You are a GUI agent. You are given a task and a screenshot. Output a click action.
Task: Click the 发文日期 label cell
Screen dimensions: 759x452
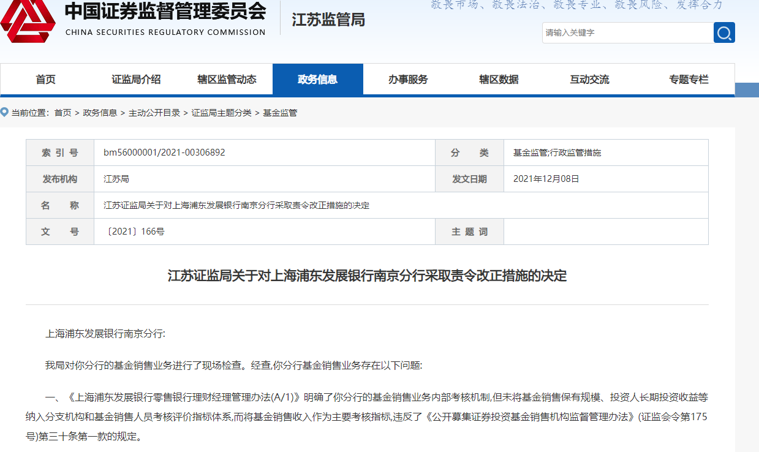(x=470, y=179)
